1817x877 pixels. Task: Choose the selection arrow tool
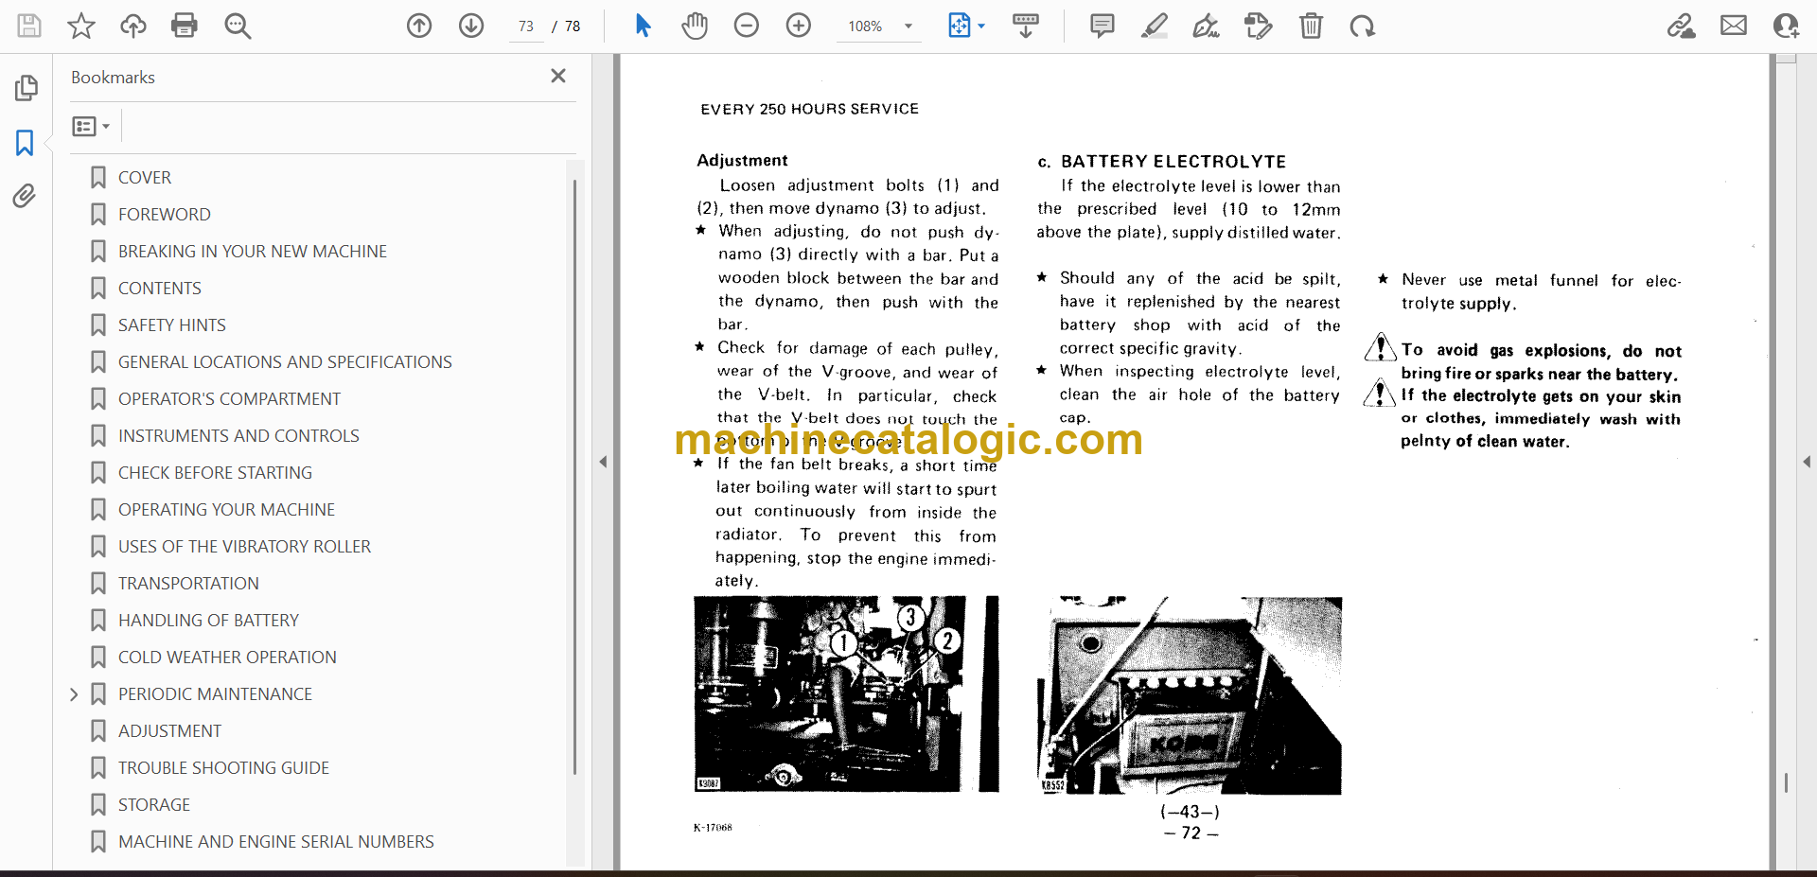[644, 26]
